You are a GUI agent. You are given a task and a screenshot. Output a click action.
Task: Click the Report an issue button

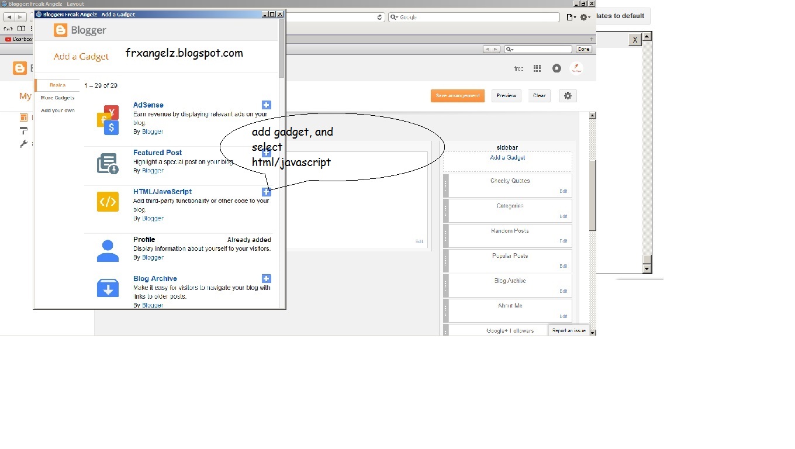tap(569, 330)
